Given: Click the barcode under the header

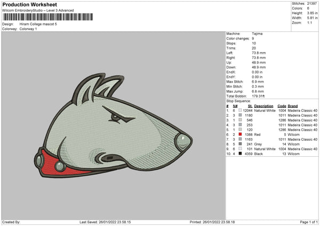Looking at the screenshot, I should [48, 17].
